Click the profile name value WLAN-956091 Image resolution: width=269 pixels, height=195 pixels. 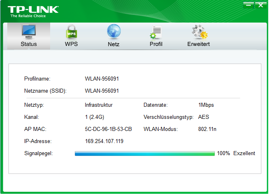tap(102, 79)
